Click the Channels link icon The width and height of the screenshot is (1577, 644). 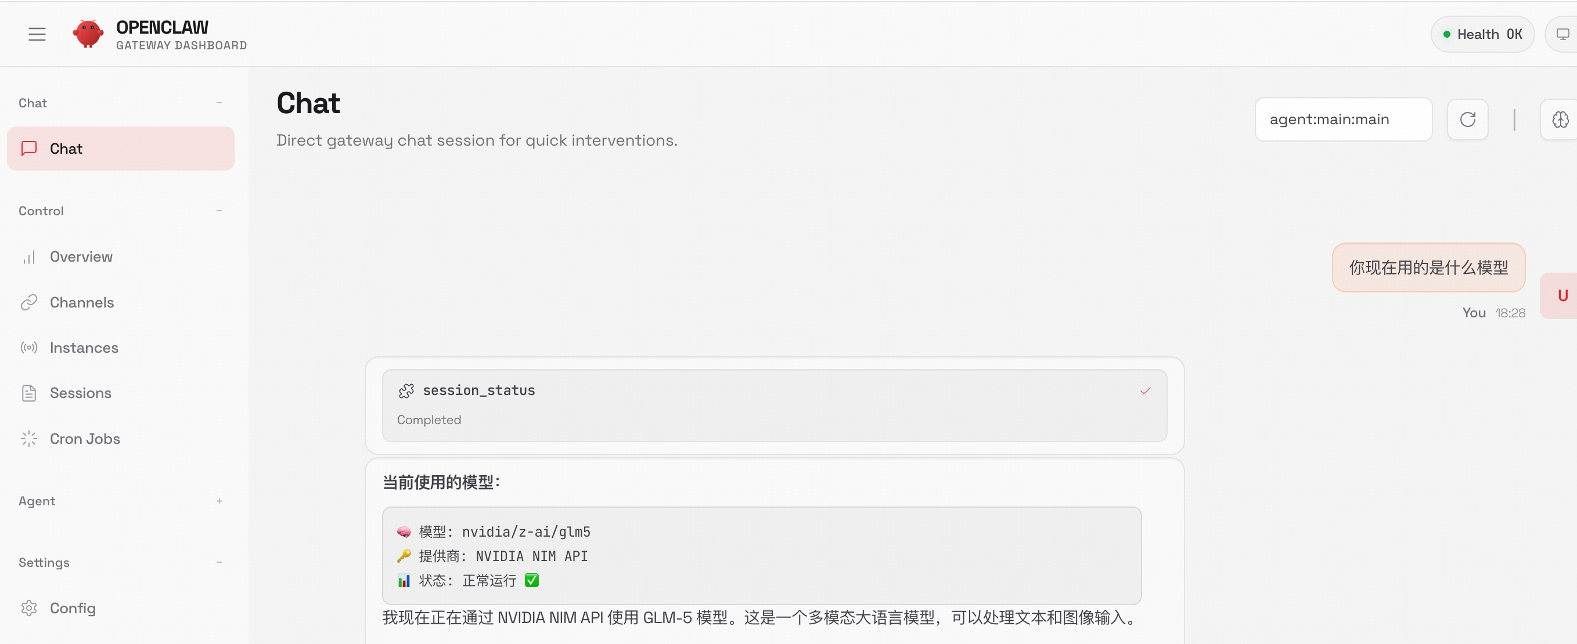(29, 302)
